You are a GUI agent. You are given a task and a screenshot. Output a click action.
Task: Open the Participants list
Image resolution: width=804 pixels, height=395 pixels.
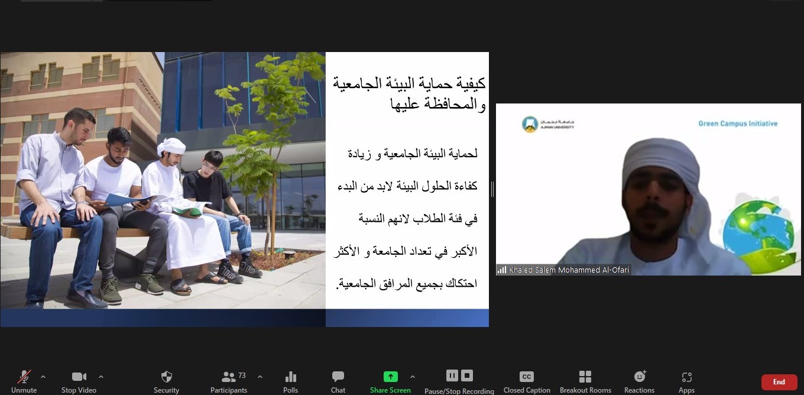228,377
